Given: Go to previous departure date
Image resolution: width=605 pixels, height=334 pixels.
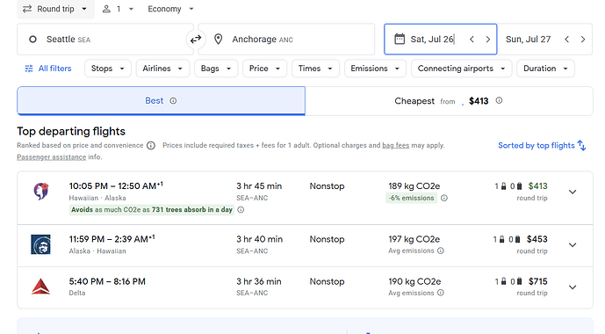Looking at the screenshot, I should click(x=472, y=40).
